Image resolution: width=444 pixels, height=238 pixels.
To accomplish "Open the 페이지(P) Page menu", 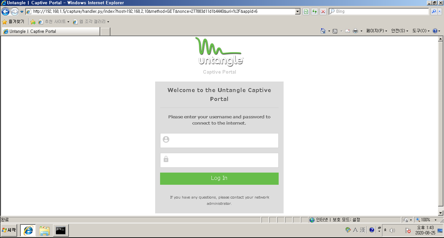I will [377, 31].
